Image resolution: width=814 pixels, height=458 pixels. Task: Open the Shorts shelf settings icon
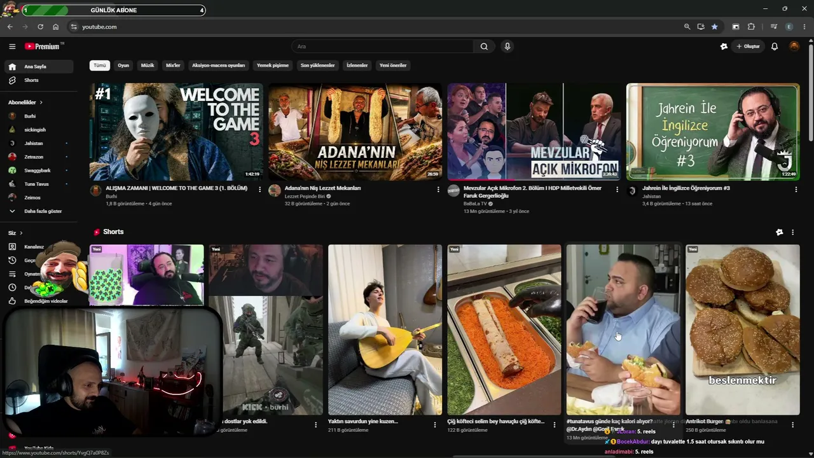[780, 232]
